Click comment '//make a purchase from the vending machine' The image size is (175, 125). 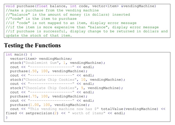pyautogui.click(x=52, y=11)
